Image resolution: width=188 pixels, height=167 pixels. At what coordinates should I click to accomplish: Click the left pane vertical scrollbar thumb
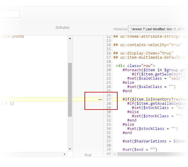70,90
